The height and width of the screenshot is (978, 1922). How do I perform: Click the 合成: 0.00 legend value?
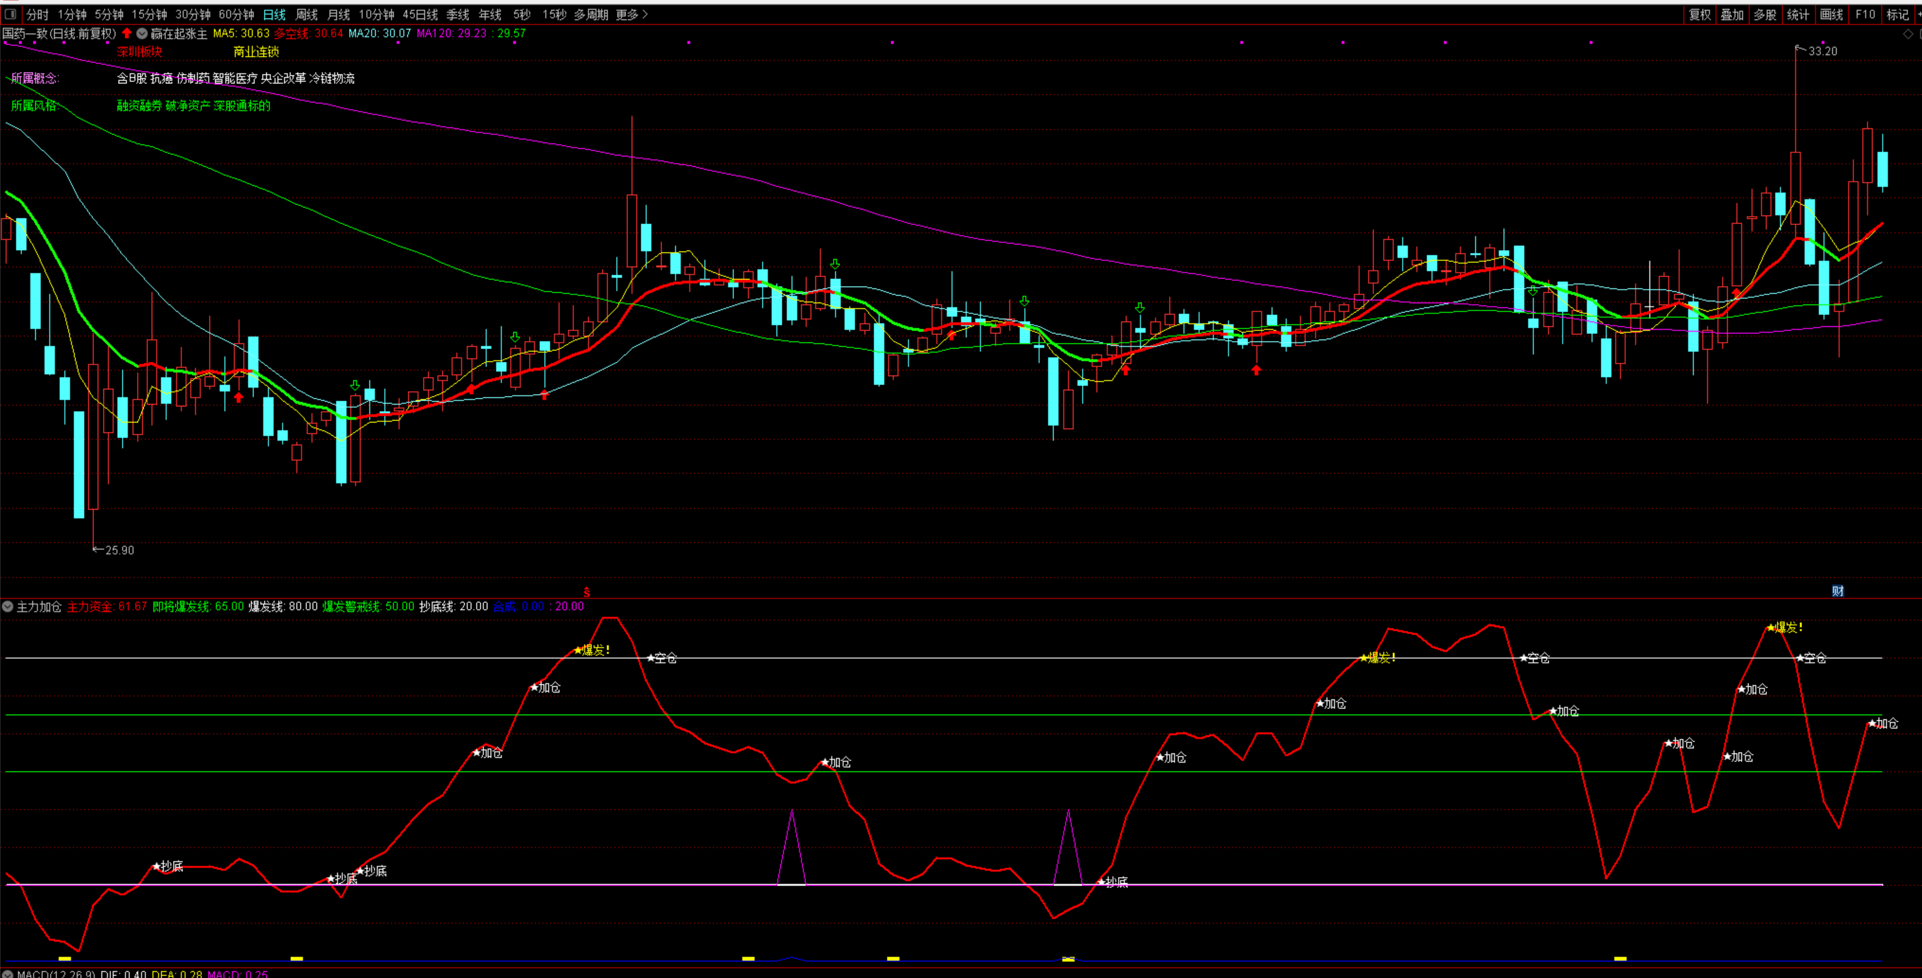click(x=519, y=607)
